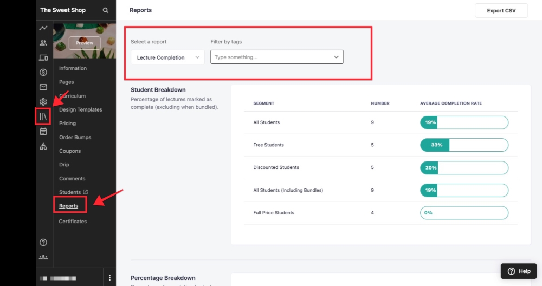Open the Emails envelope icon
Image resolution: width=542 pixels, height=286 pixels.
click(x=43, y=87)
